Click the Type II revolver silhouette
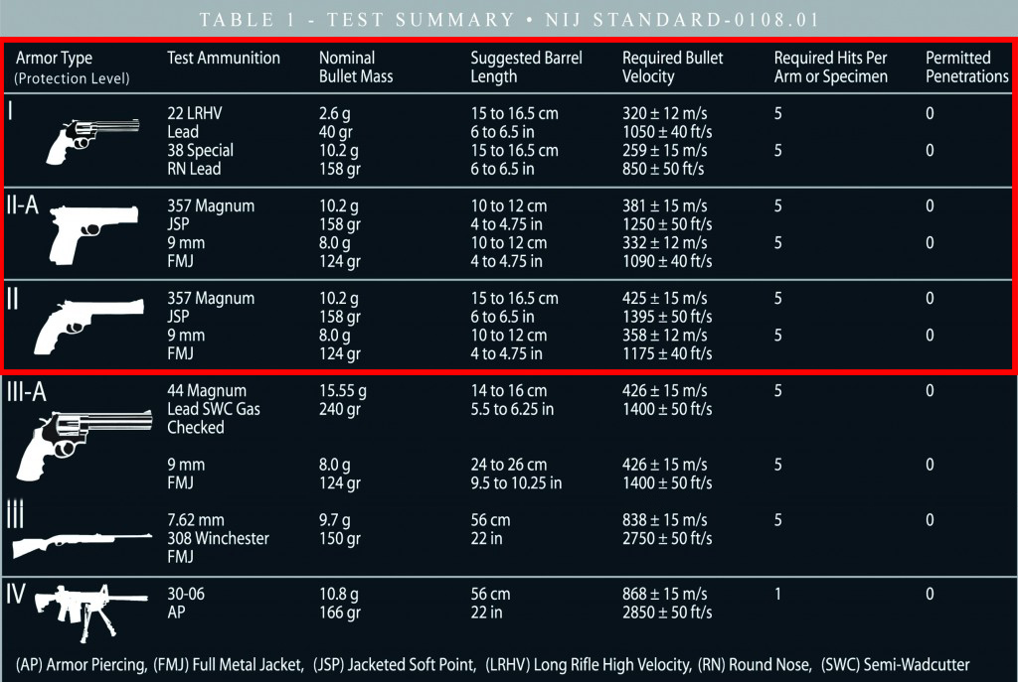Viewport: 1018px width, 682px height. [x=88, y=326]
